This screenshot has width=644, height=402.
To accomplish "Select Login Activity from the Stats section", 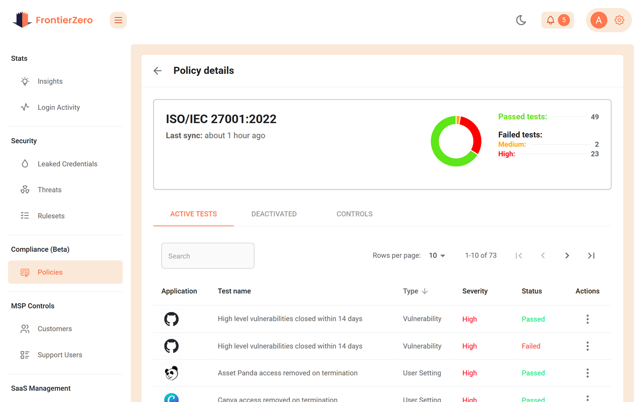I will pos(58,107).
